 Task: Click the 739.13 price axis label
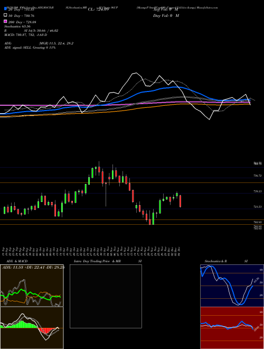258,191
